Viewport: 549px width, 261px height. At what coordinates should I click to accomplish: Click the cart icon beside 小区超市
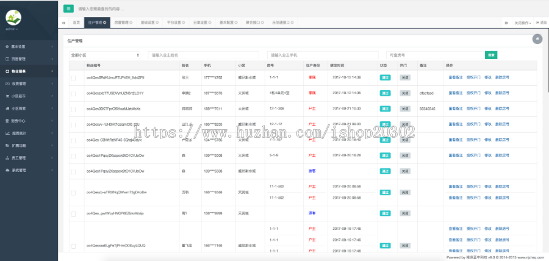tap(7, 96)
